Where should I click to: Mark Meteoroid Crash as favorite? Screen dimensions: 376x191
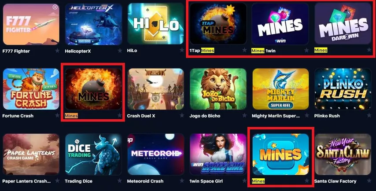(x=182, y=181)
